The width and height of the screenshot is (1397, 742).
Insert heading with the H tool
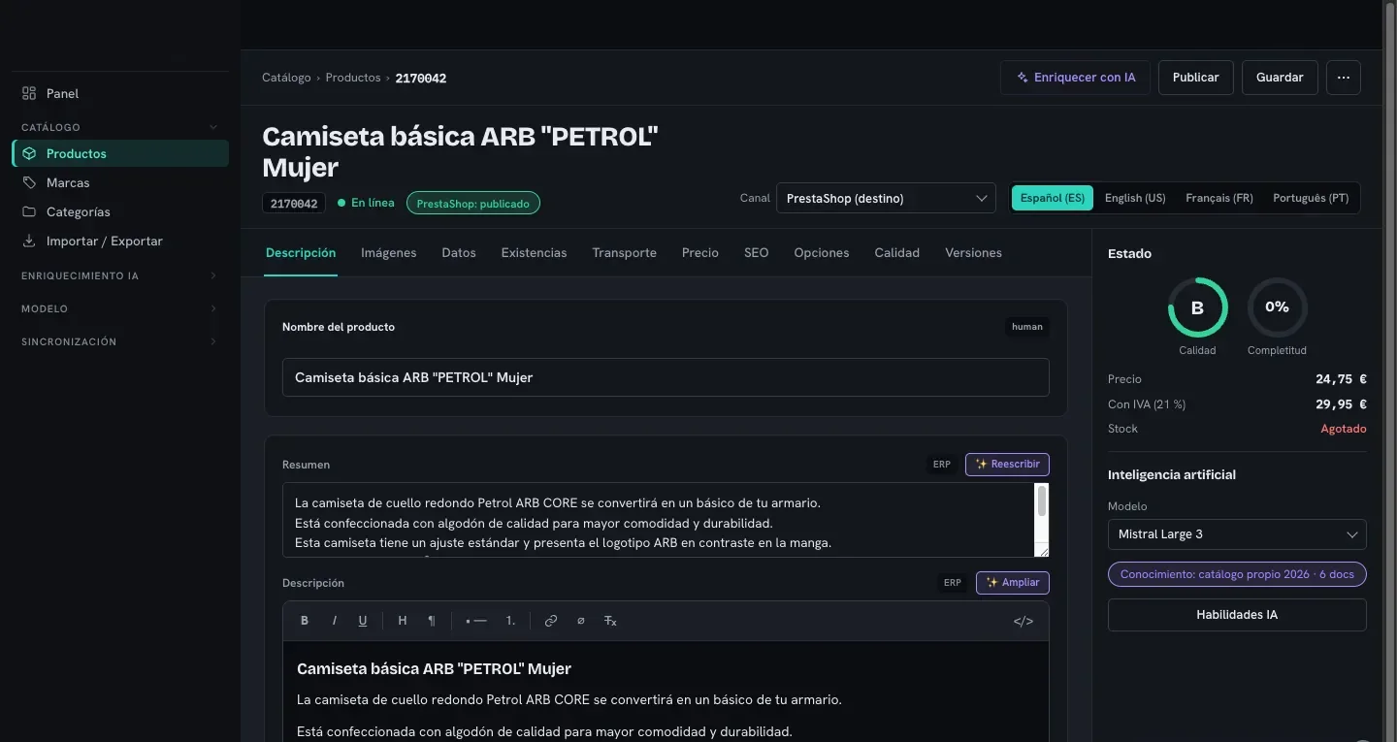[x=402, y=621]
